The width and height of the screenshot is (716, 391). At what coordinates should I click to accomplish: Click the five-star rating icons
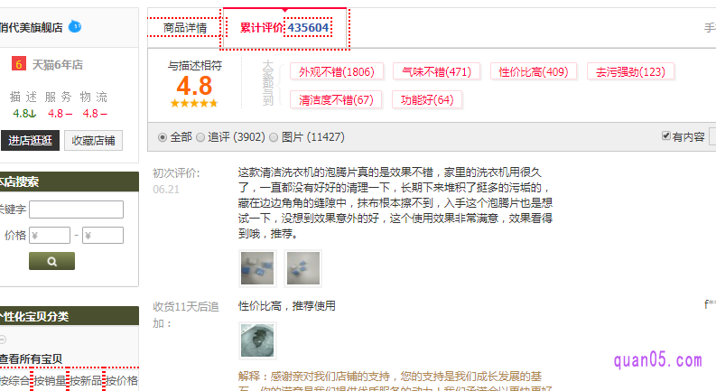tap(194, 103)
